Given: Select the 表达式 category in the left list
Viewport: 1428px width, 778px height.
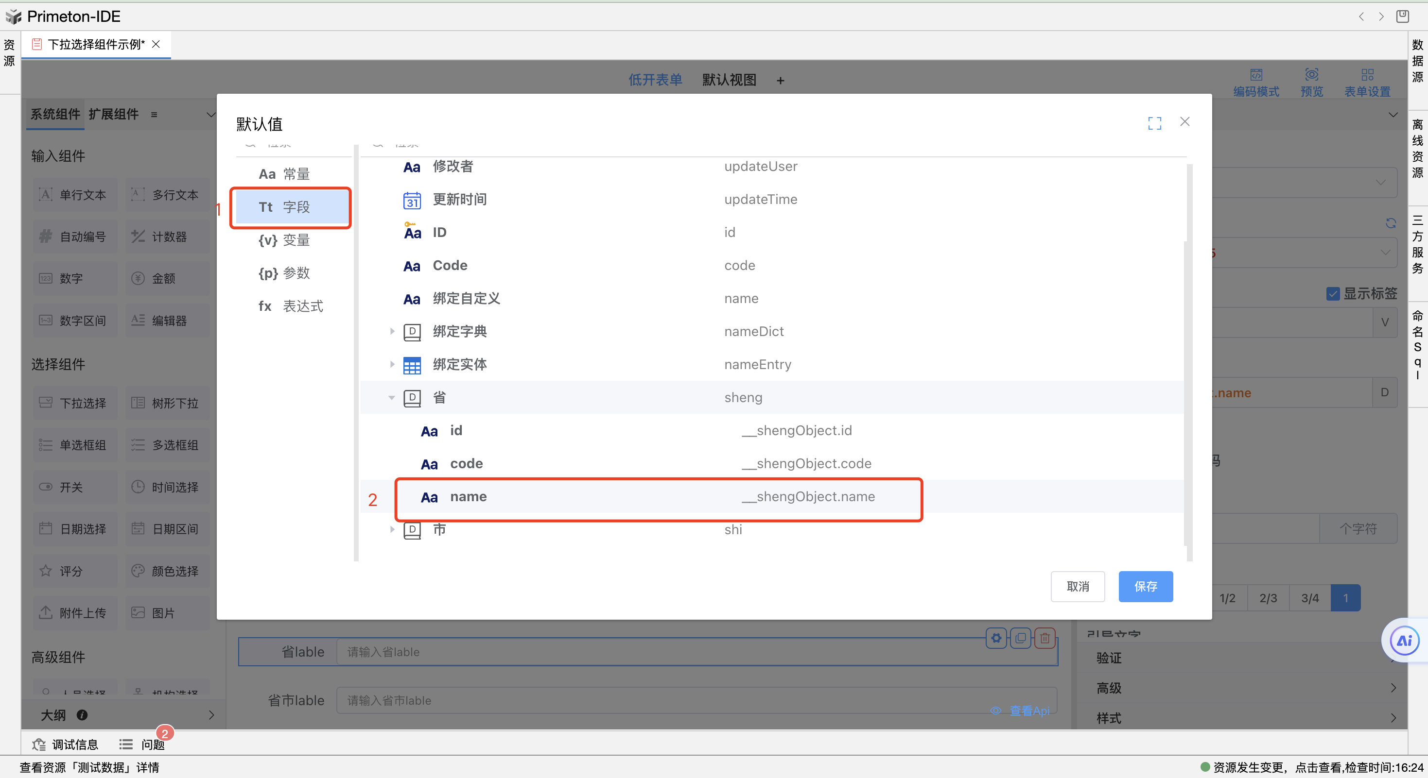Looking at the screenshot, I should point(292,306).
